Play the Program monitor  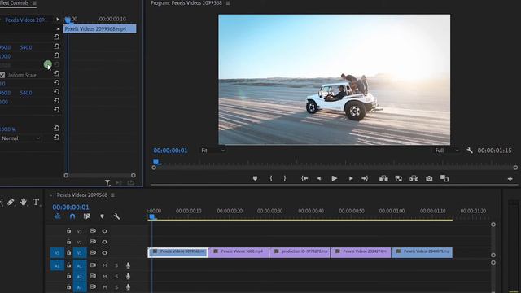[335, 178]
